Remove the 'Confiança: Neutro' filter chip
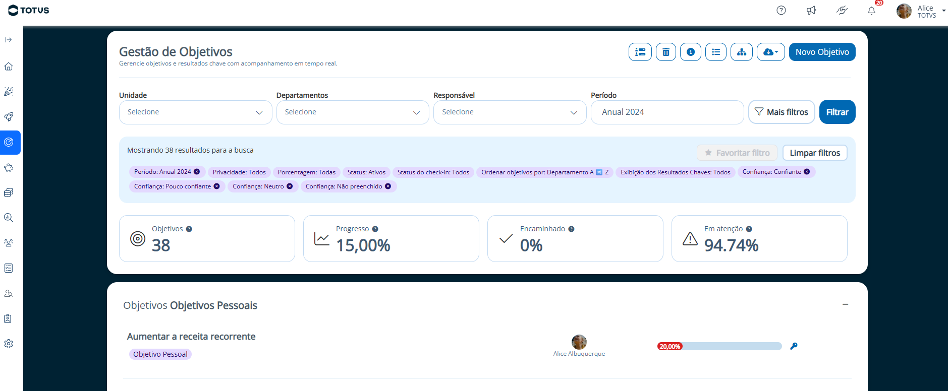The height and width of the screenshot is (391, 948). 290,186
